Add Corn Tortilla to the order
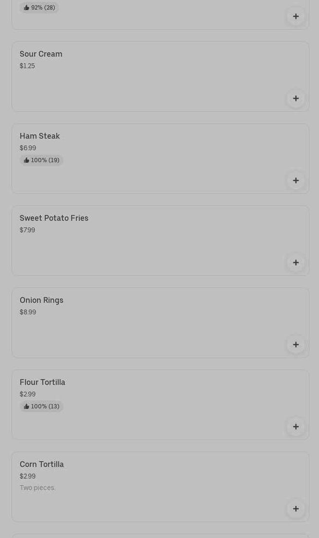Viewport: 319px width, 538px height. [x=296, y=509]
